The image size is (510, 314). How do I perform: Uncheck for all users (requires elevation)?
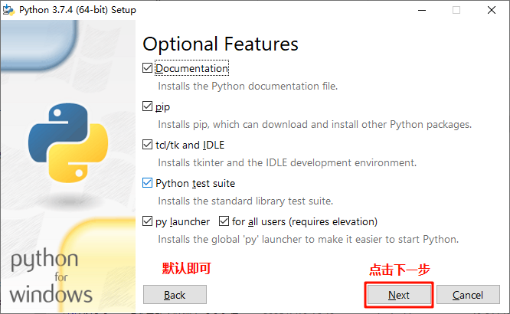pos(224,221)
